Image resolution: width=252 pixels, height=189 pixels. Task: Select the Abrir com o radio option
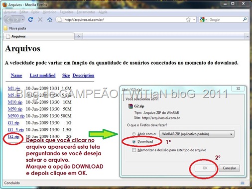[x=133, y=134]
